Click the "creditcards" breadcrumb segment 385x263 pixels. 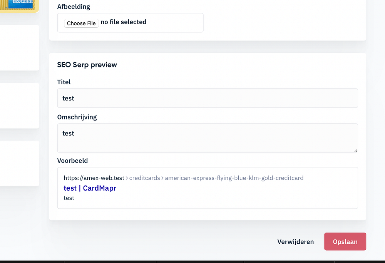[x=144, y=178]
